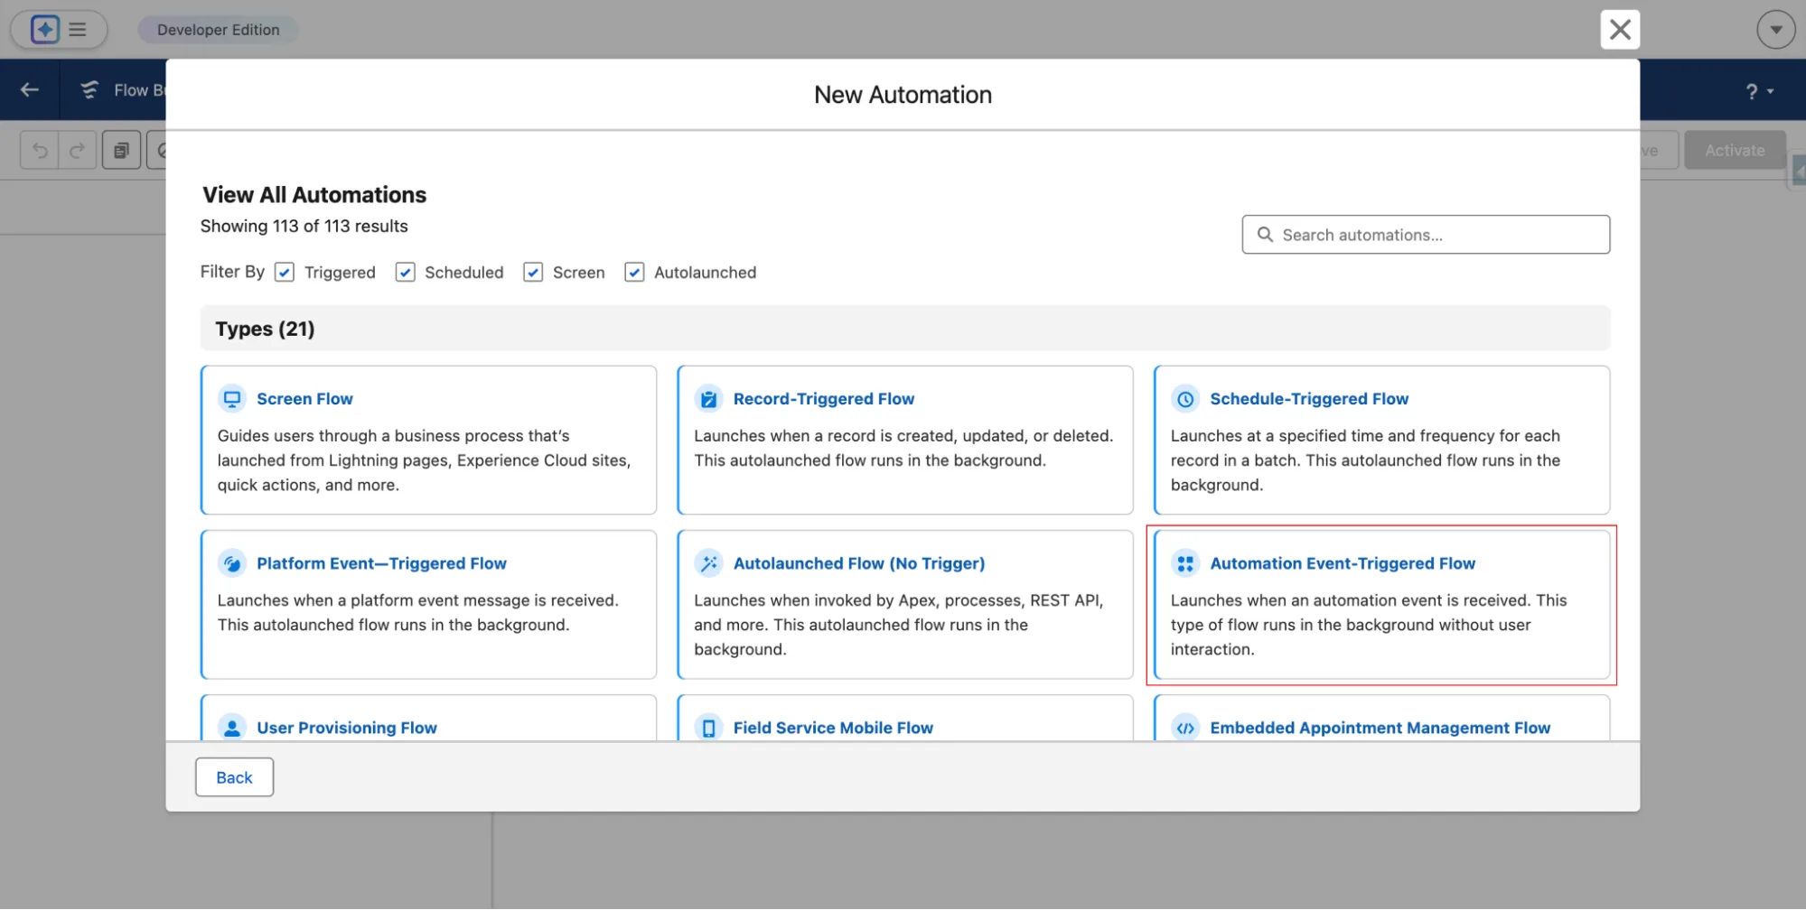Click the User Provisioning Flow person icon
Image resolution: width=1806 pixels, height=910 pixels.
tap(232, 727)
